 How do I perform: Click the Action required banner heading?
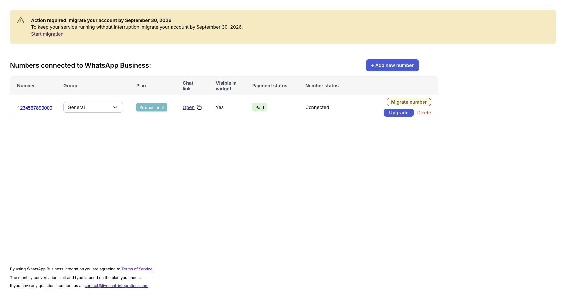[x=101, y=20]
